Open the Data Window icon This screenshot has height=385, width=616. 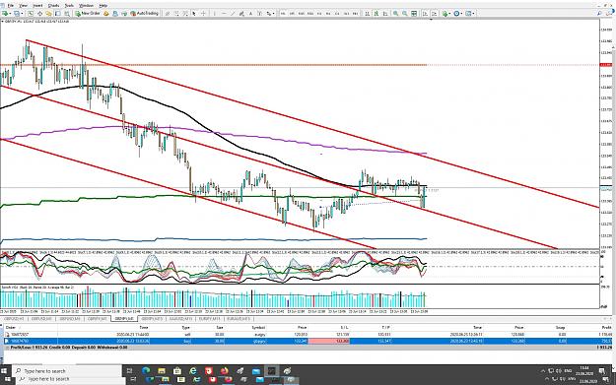coord(39,14)
